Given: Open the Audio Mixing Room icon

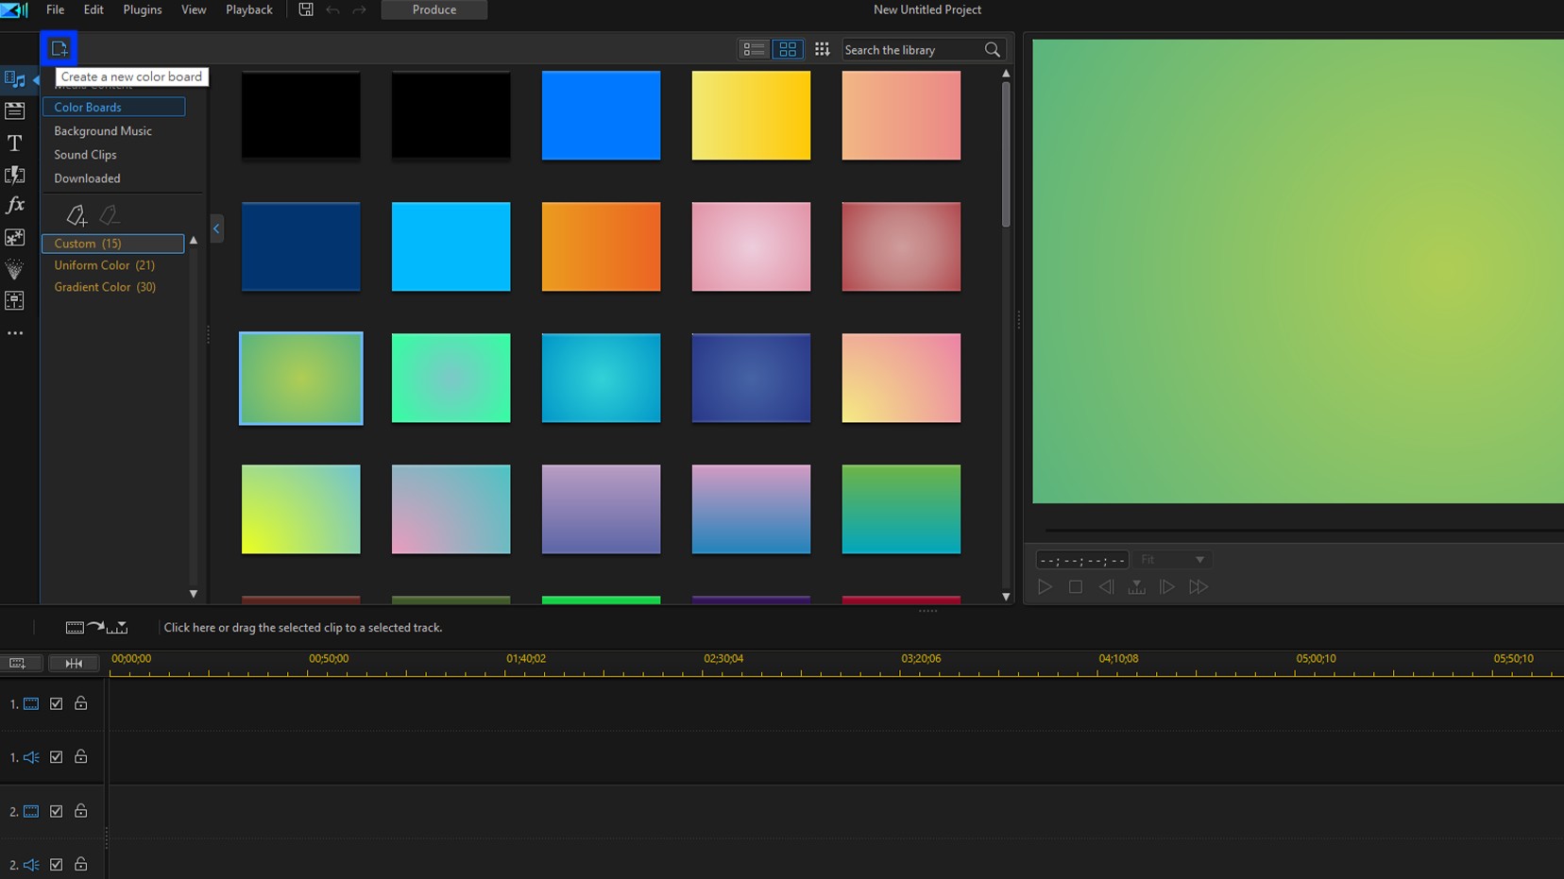Looking at the screenshot, I should click(15, 301).
